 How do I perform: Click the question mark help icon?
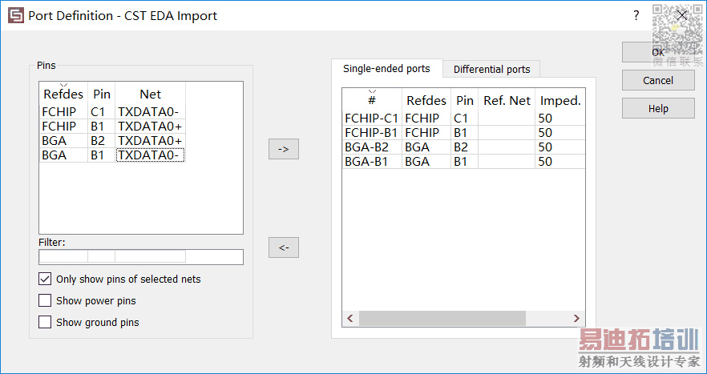[x=636, y=15]
